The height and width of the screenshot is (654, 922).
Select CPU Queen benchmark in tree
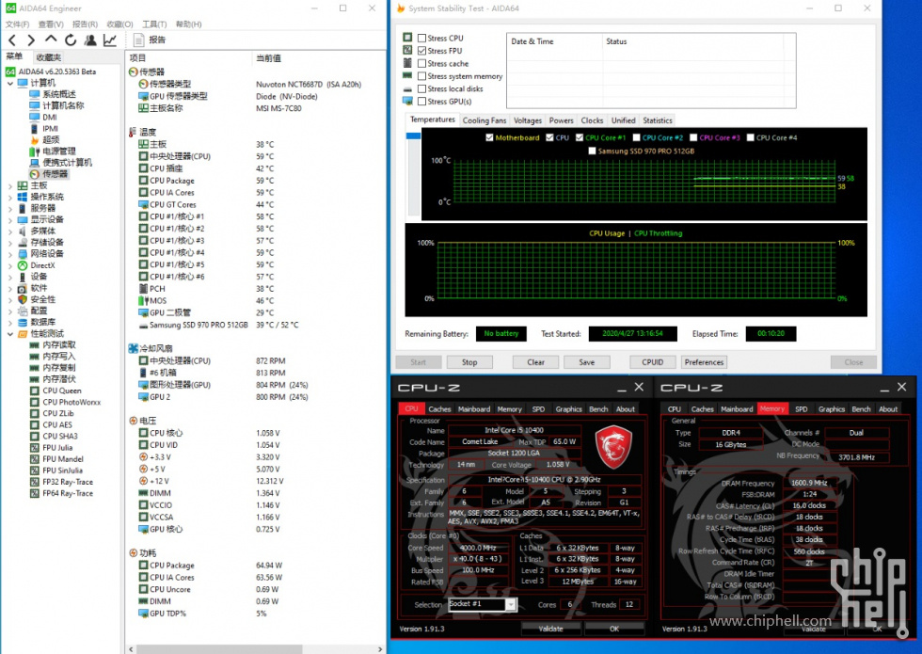62,391
